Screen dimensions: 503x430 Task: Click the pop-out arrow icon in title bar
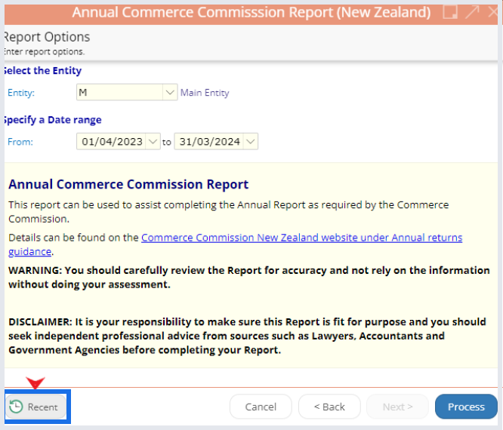tap(472, 12)
